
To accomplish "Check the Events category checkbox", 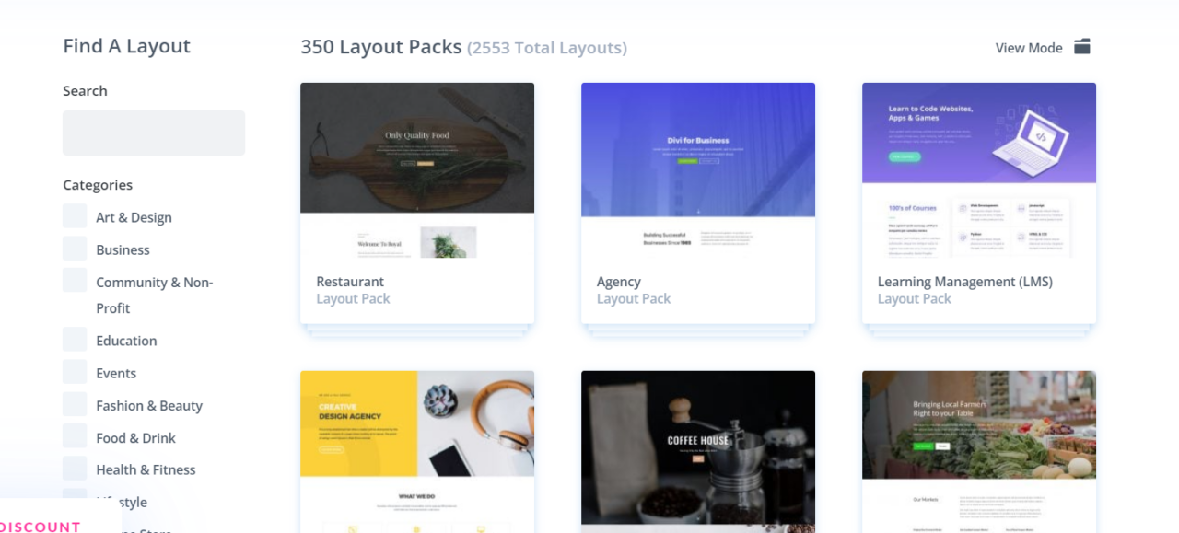I will [74, 371].
